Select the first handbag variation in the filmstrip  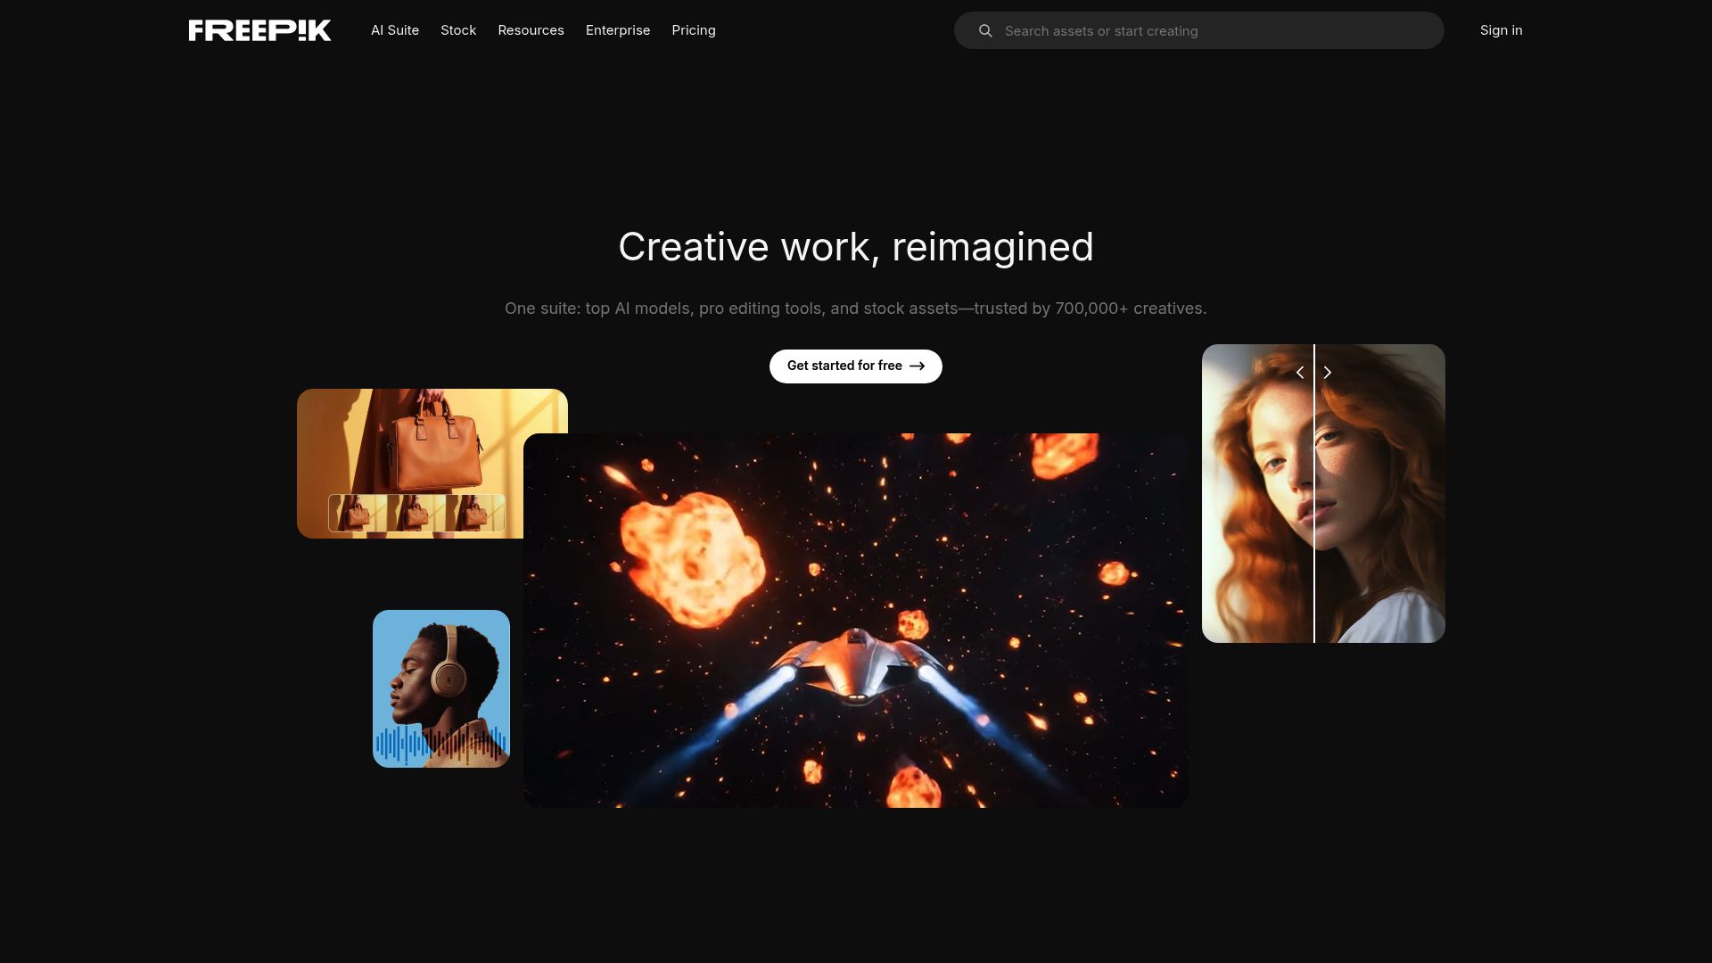click(x=358, y=513)
